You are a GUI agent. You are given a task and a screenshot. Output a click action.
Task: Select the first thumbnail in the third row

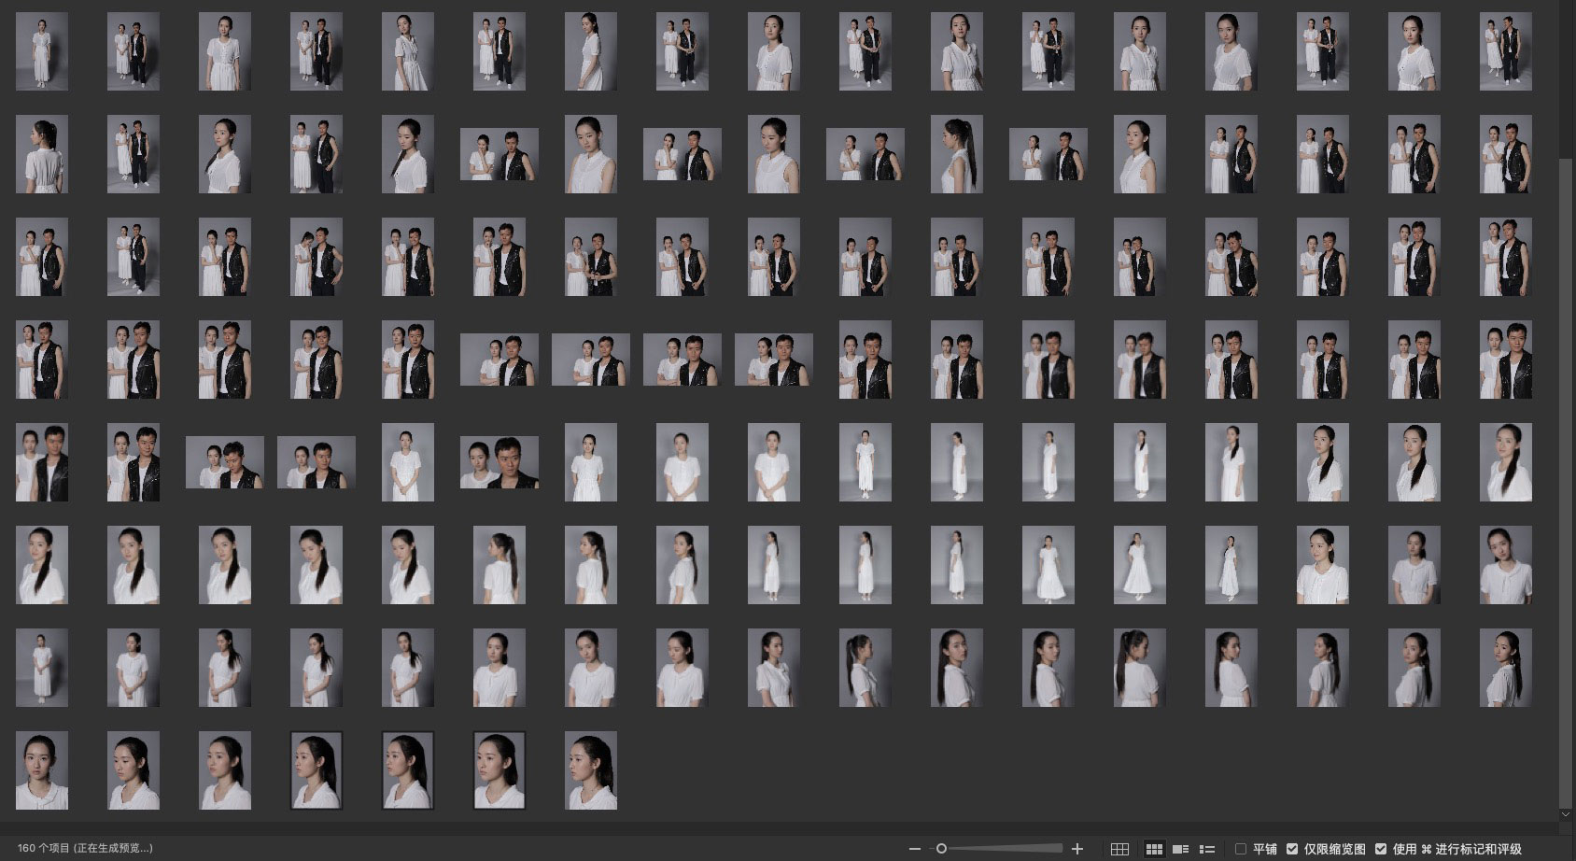point(42,257)
